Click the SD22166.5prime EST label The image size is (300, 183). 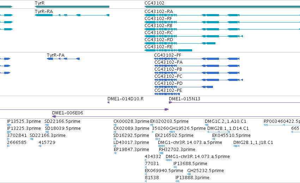tap(62, 121)
